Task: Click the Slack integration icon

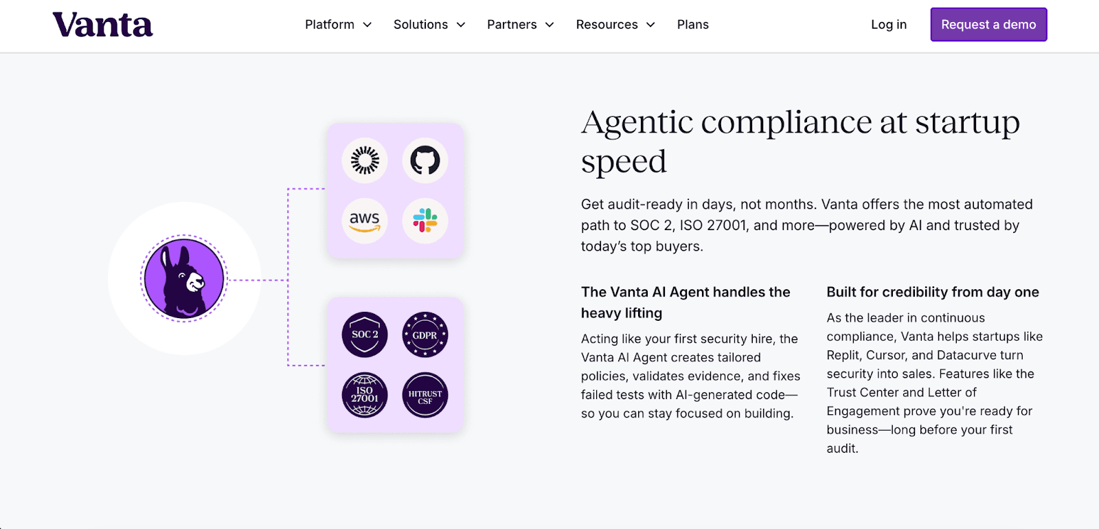Action: [x=425, y=221]
